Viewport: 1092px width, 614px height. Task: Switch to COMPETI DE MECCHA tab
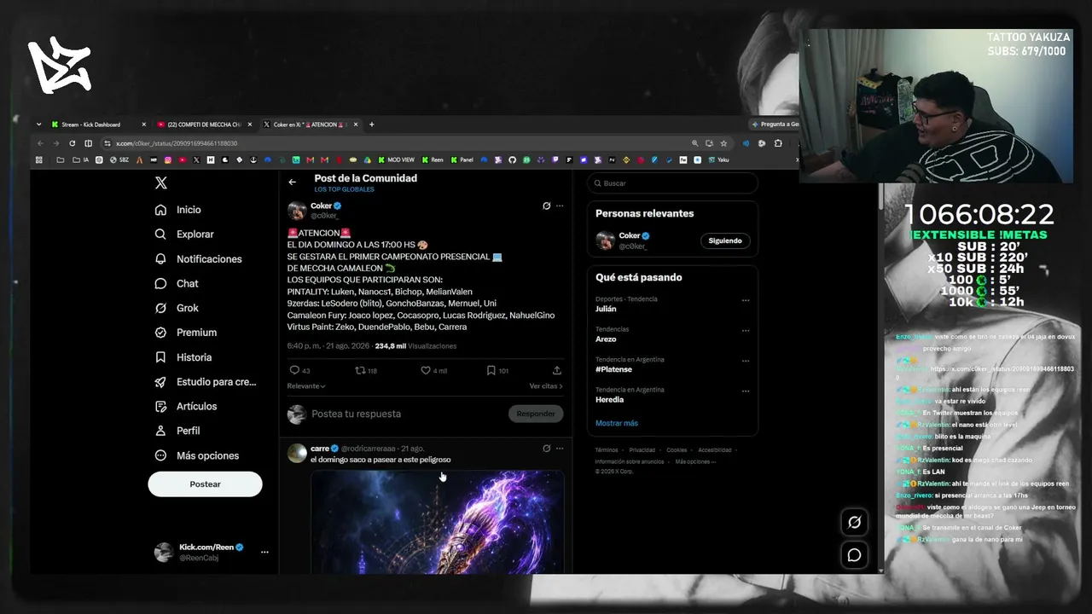click(204, 125)
